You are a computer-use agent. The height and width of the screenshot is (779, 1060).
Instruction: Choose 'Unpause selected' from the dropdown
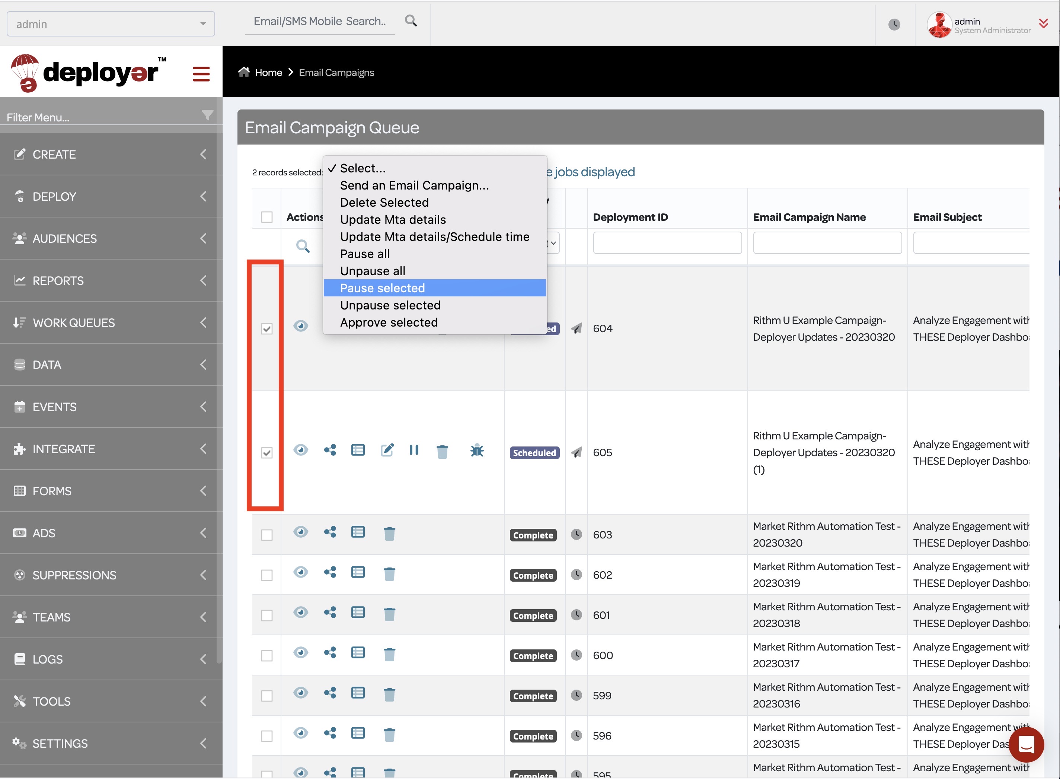[x=435, y=305]
